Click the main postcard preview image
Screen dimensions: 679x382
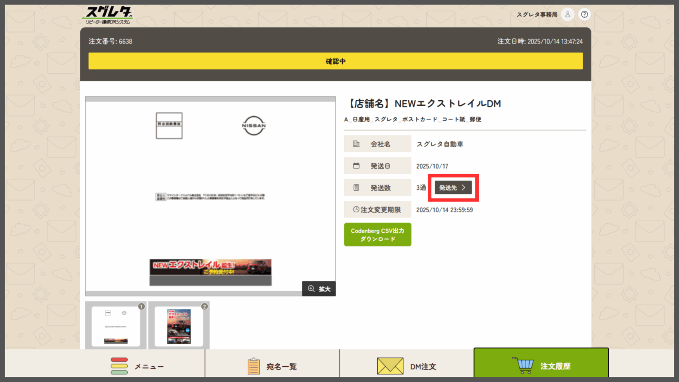[x=210, y=195]
